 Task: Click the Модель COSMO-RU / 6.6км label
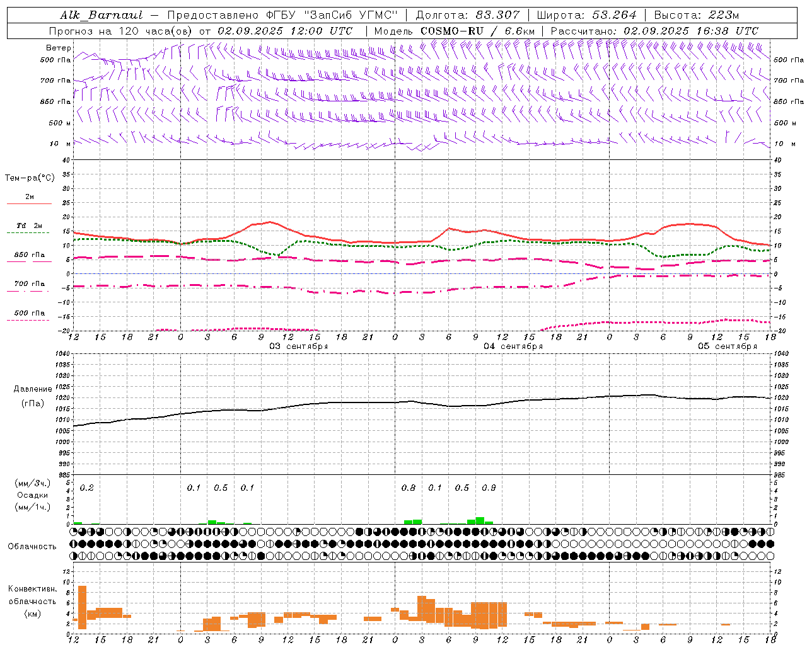tap(454, 31)
